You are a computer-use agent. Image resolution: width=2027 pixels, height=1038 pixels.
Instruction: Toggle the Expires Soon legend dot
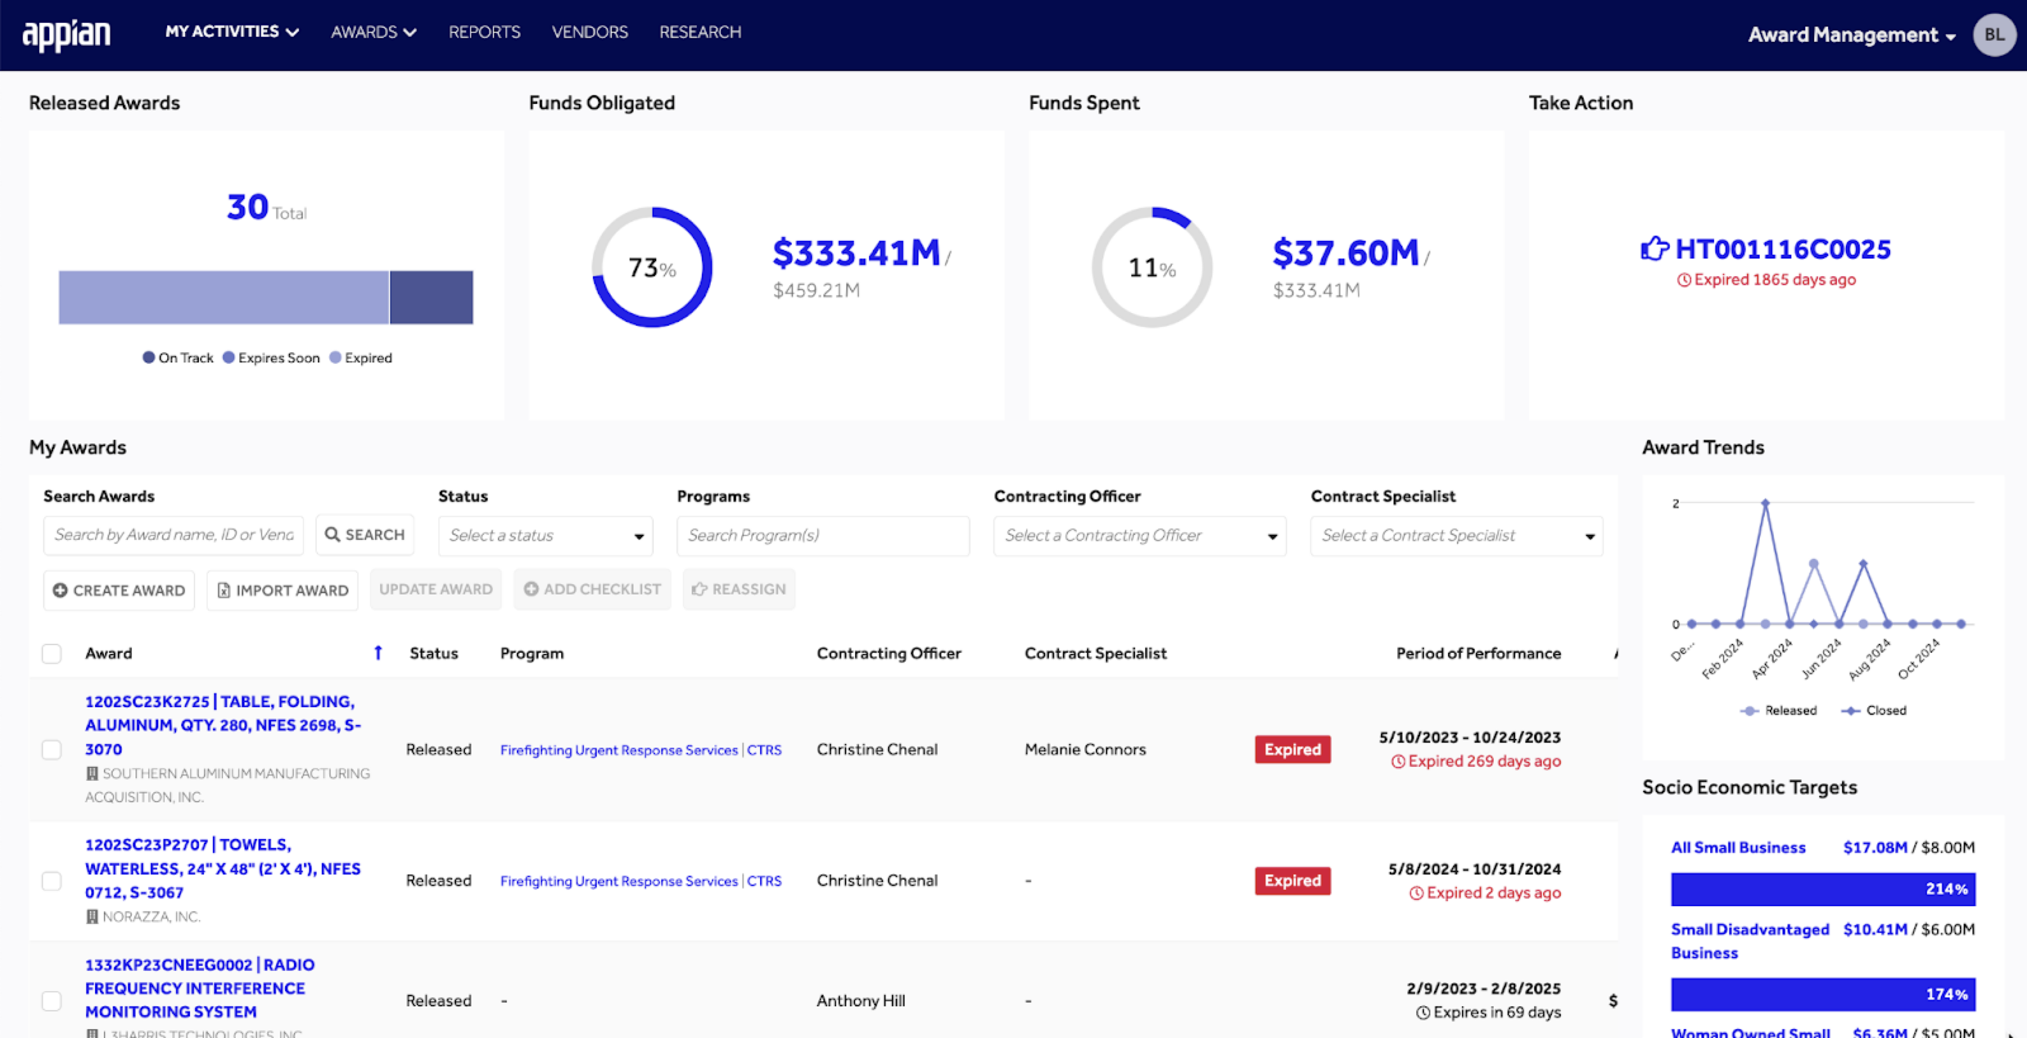click(x=228, y=358)
